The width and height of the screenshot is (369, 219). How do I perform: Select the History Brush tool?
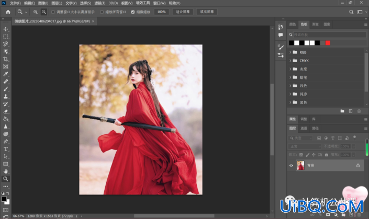coord(6,104)
